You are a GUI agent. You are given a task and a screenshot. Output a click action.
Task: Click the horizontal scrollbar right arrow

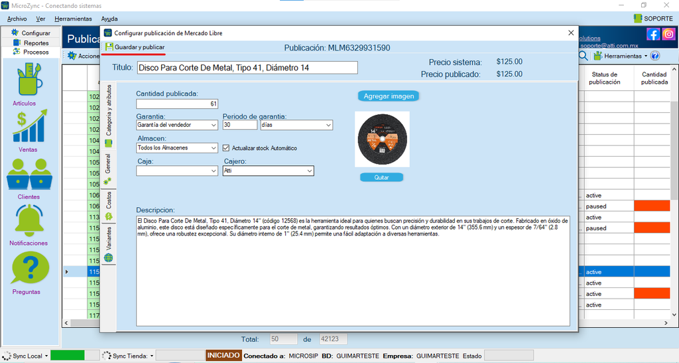coord(666,323)
